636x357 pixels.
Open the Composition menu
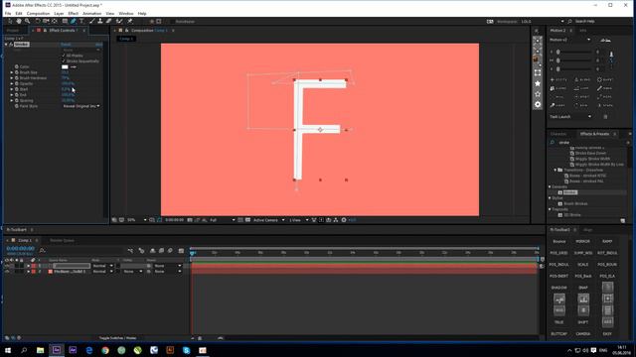point(38,13)
